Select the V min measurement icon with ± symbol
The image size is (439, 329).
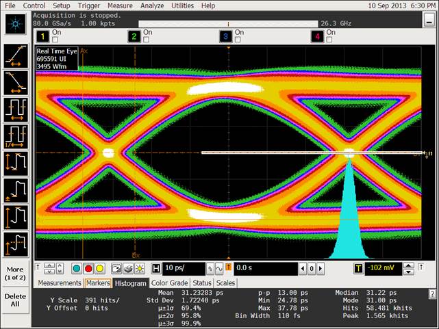point(16,190)
